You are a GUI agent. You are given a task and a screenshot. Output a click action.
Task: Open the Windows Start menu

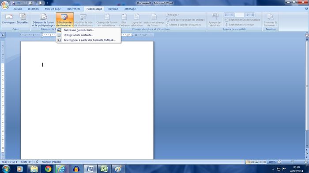coord(6,169)
